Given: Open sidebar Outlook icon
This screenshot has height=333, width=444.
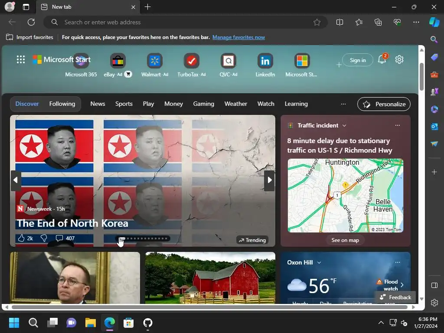Looking at the screenshot, I should pyautogui.click(x=434, y=127).
